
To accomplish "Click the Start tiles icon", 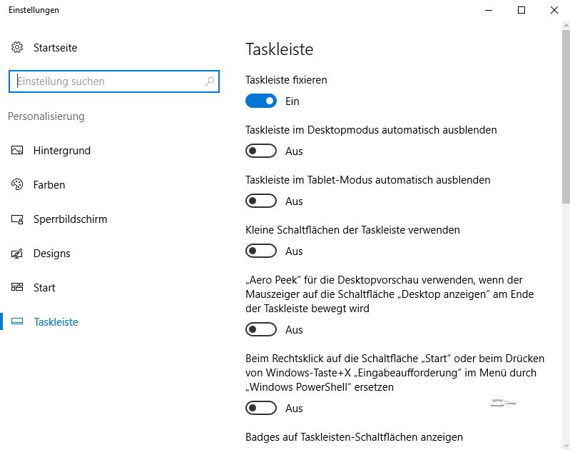I will [17, 288].
